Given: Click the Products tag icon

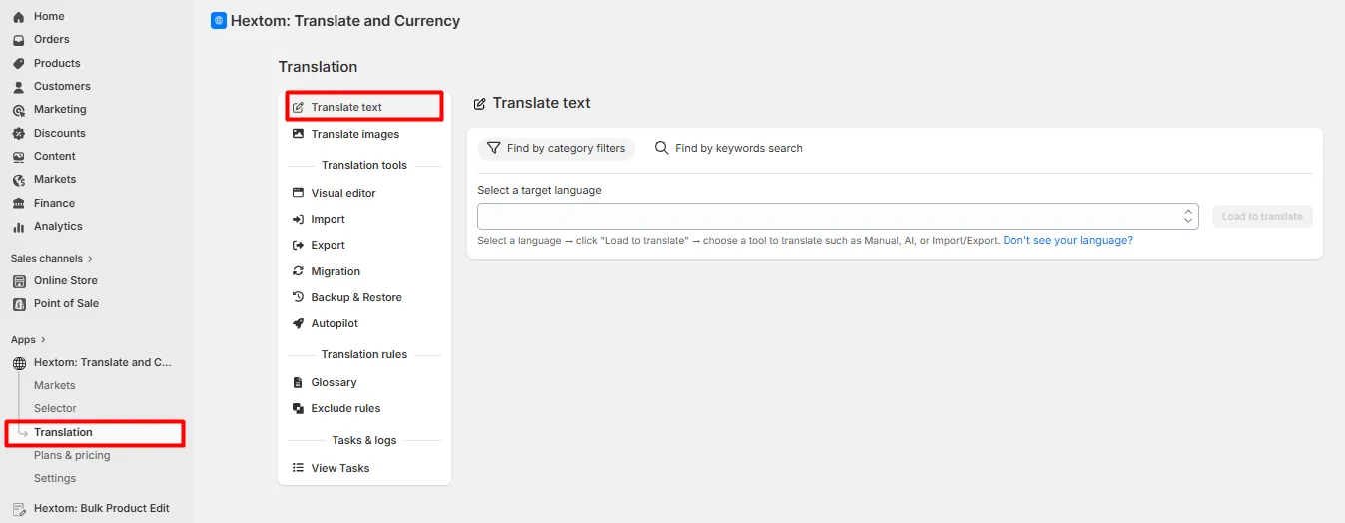Looking at the screenshot, I should 19,63.
